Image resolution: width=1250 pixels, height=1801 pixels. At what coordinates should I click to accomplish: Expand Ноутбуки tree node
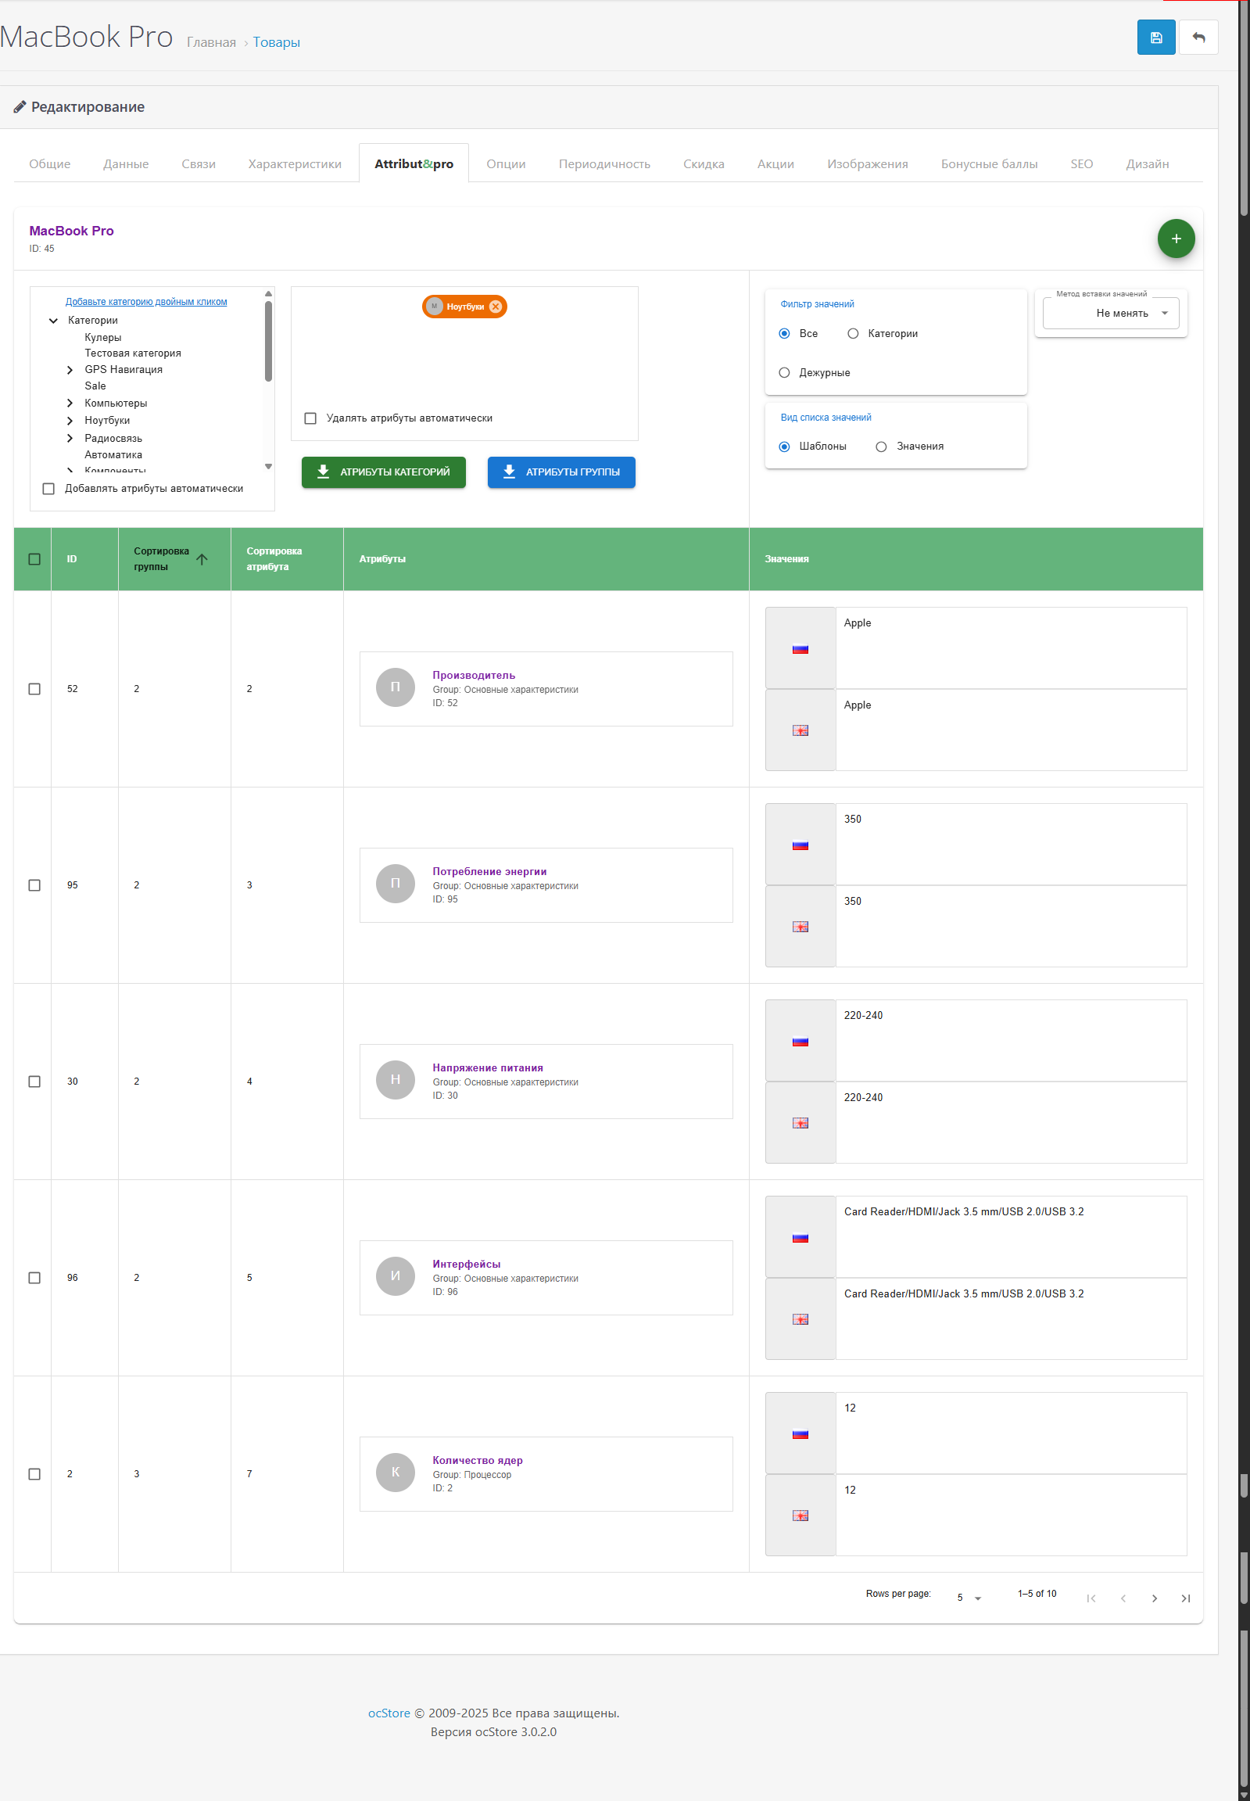tap(70, 420)
